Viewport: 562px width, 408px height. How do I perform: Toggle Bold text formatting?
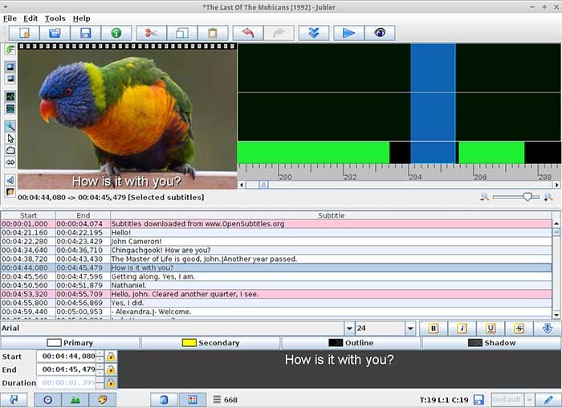(434, 328)
